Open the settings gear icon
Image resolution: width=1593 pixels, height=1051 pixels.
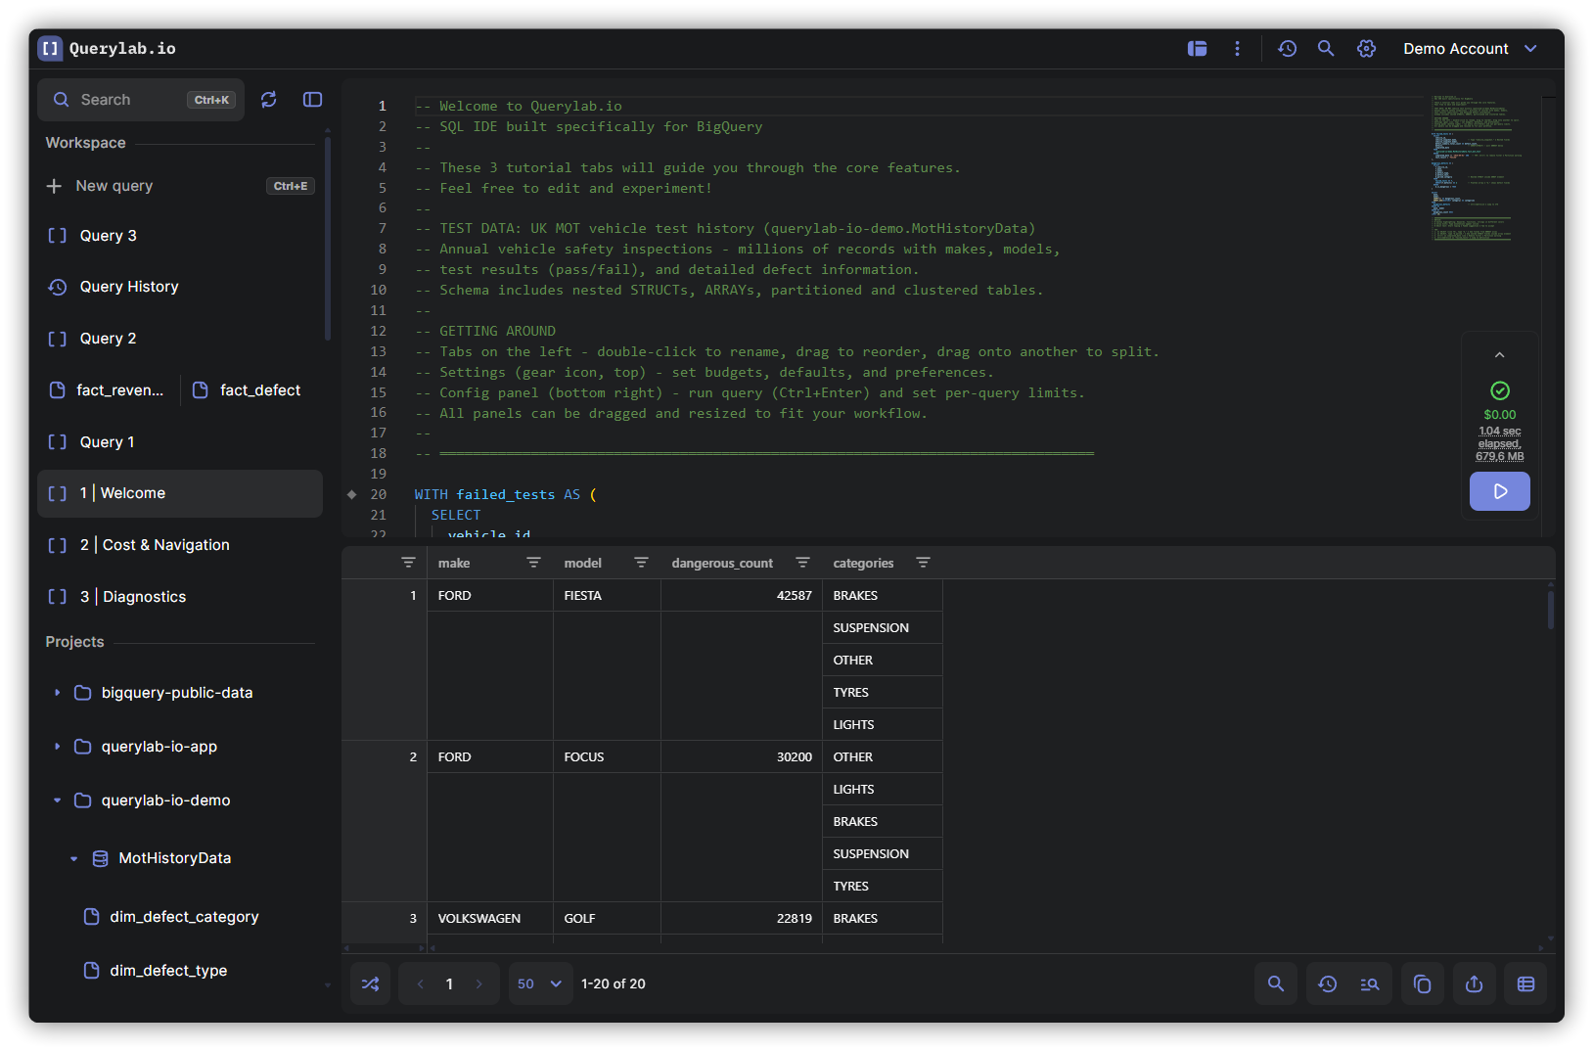point(1366,49)
